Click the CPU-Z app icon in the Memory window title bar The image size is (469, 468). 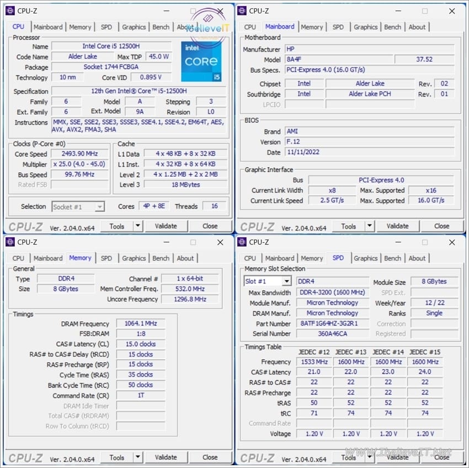pyautogui.click(x=10, y=242)
